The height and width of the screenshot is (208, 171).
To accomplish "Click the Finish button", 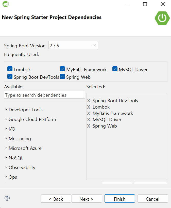I will 119,199.
